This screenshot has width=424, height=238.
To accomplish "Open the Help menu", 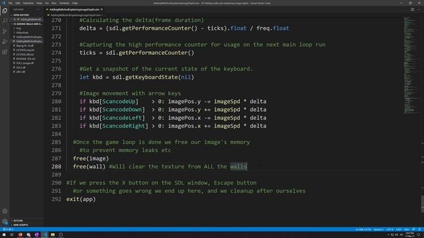I will click(75, 3).
